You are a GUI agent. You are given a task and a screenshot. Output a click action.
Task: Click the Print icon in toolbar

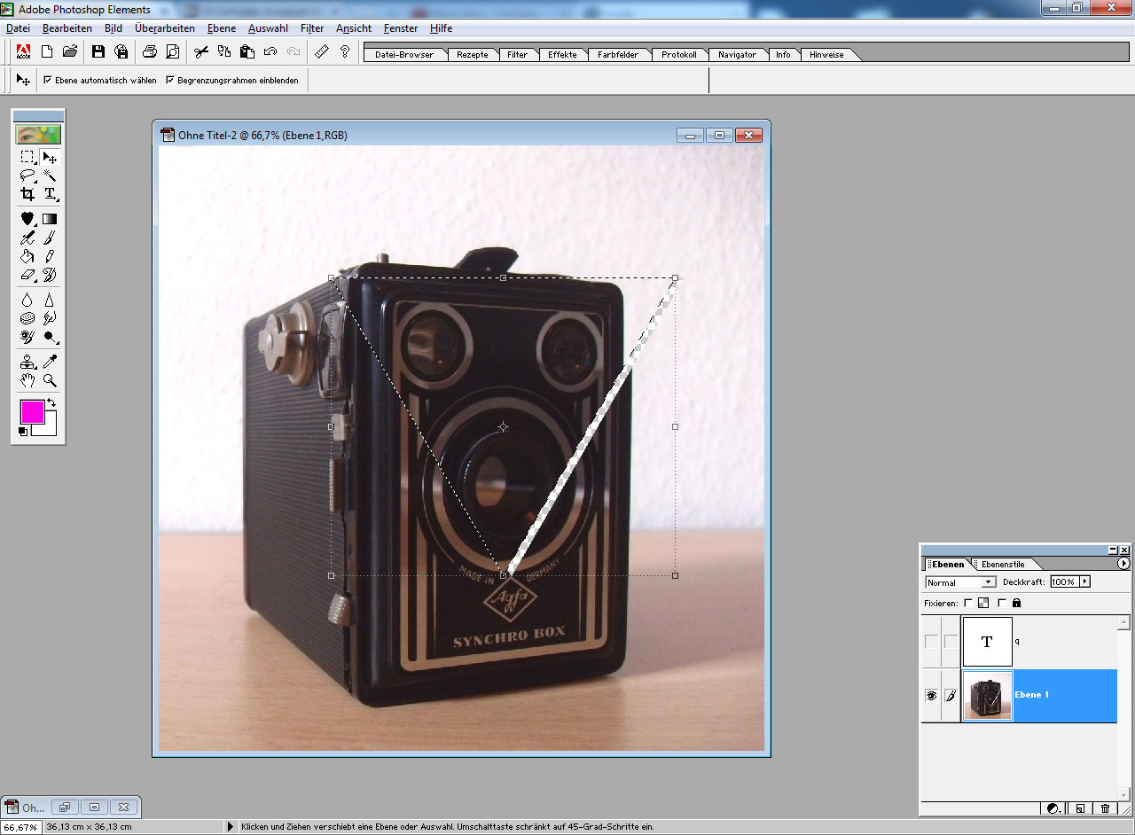[150, 51]
